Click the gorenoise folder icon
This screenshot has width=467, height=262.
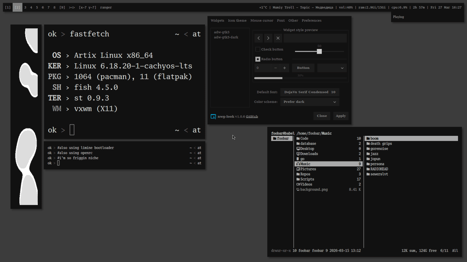click(368, 149)
